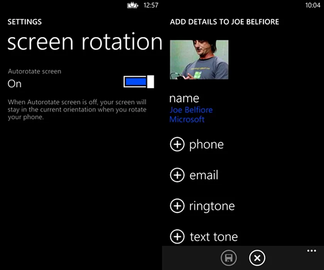Tap the battery charging status icon

click(x=132, y=5)
